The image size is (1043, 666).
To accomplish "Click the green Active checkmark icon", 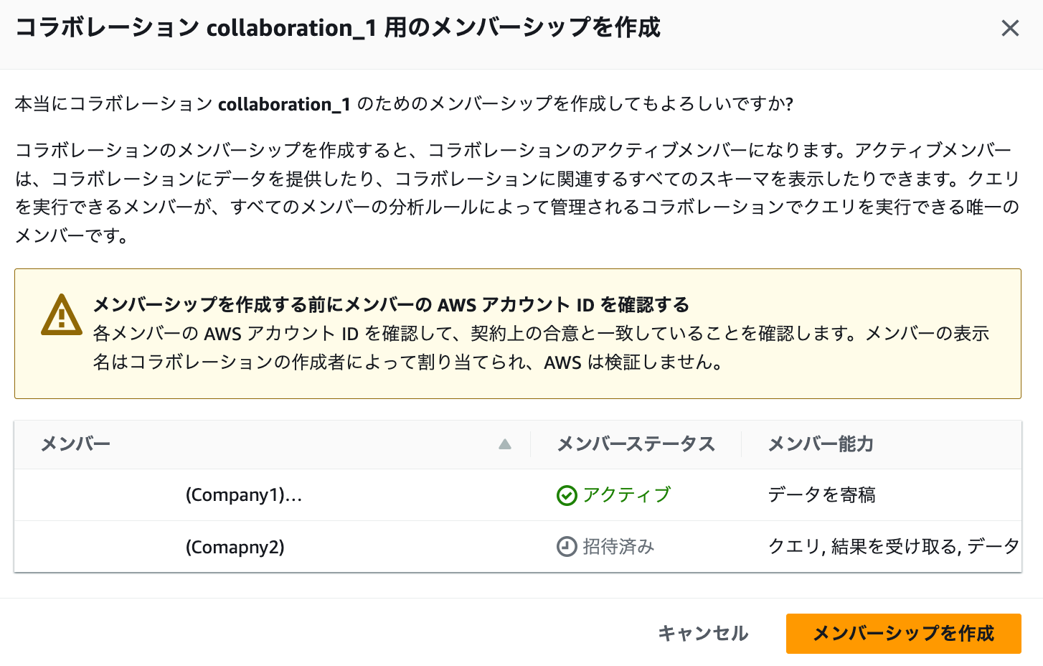I will (x=567, y=495).
